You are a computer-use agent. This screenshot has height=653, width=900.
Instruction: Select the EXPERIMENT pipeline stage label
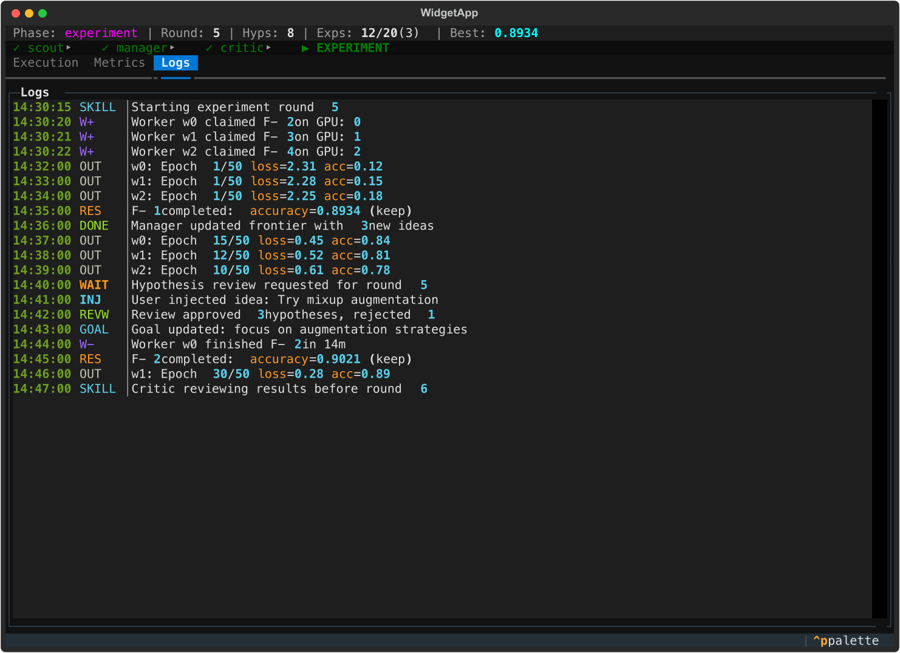click(353, 48)
